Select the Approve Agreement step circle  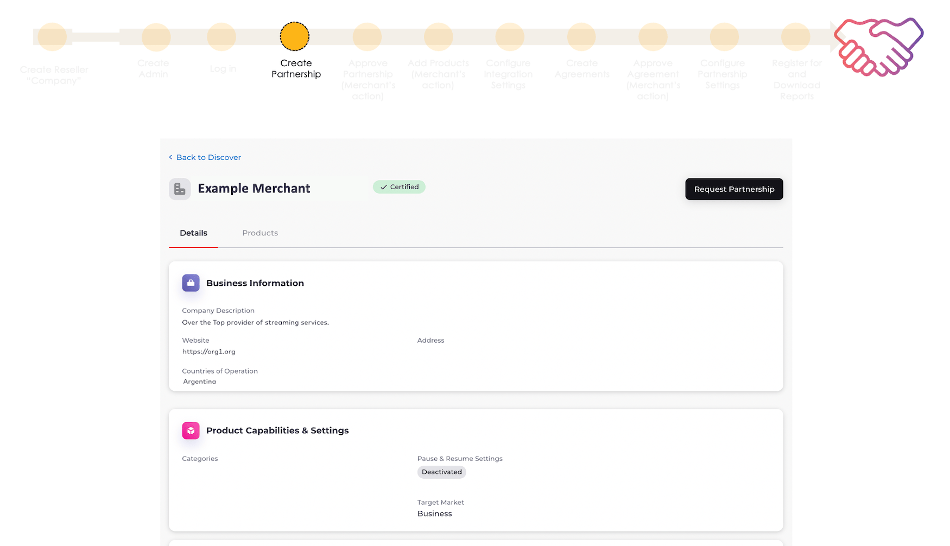click(653, 37)
